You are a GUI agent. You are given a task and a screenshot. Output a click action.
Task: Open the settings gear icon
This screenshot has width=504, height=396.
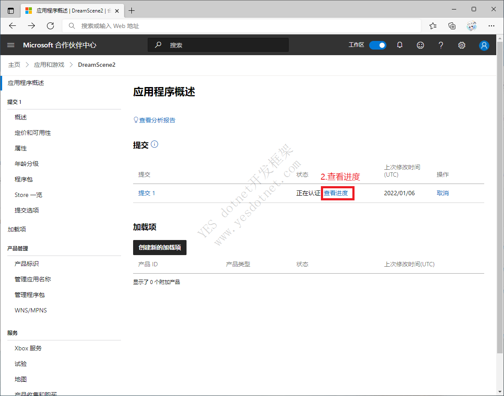[462, 45]
